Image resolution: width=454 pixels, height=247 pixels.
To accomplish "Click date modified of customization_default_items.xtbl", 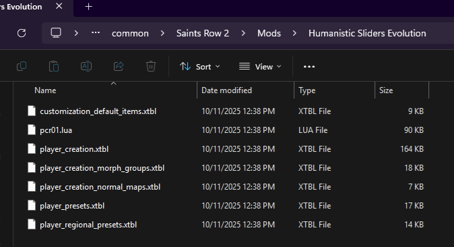I will coord(238,111).
